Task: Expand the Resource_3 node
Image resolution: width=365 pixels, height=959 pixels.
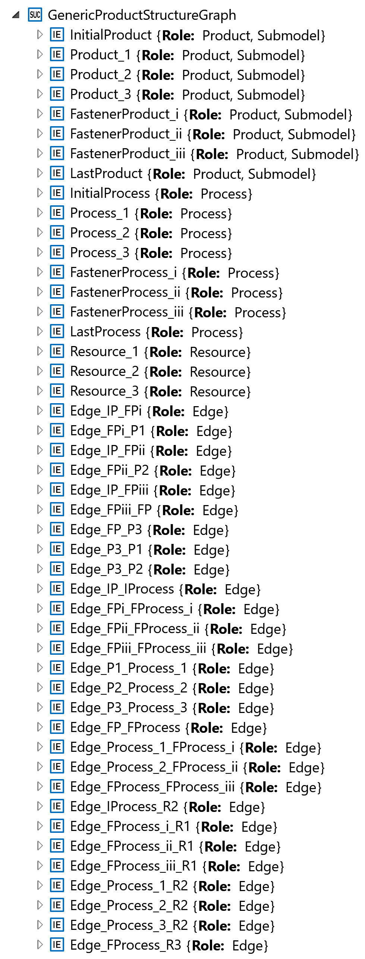Action: pos(40,391)
